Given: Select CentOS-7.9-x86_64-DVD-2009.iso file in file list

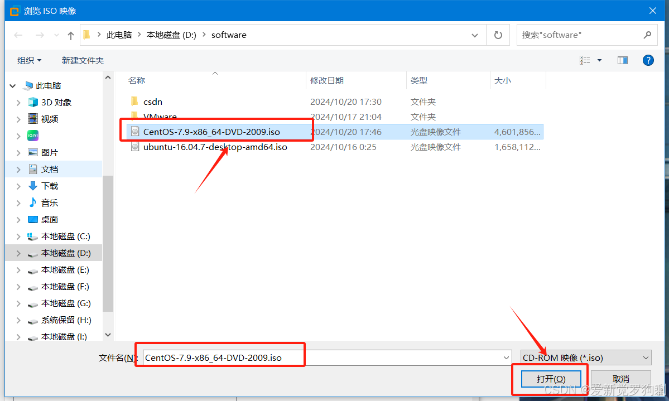Looking at the screenshot, I should [335, 132].
